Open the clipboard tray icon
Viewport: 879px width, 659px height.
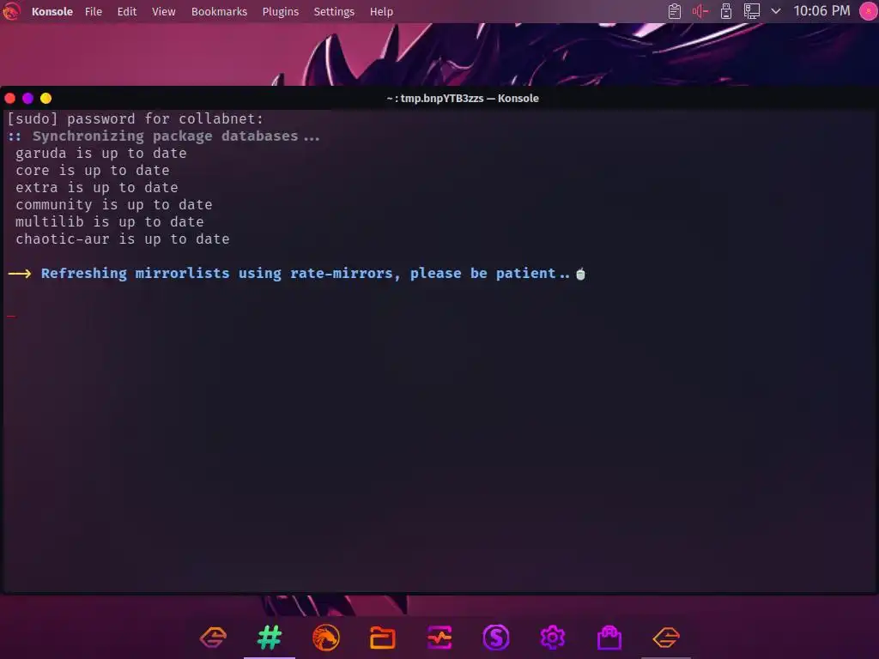(675, 11)
